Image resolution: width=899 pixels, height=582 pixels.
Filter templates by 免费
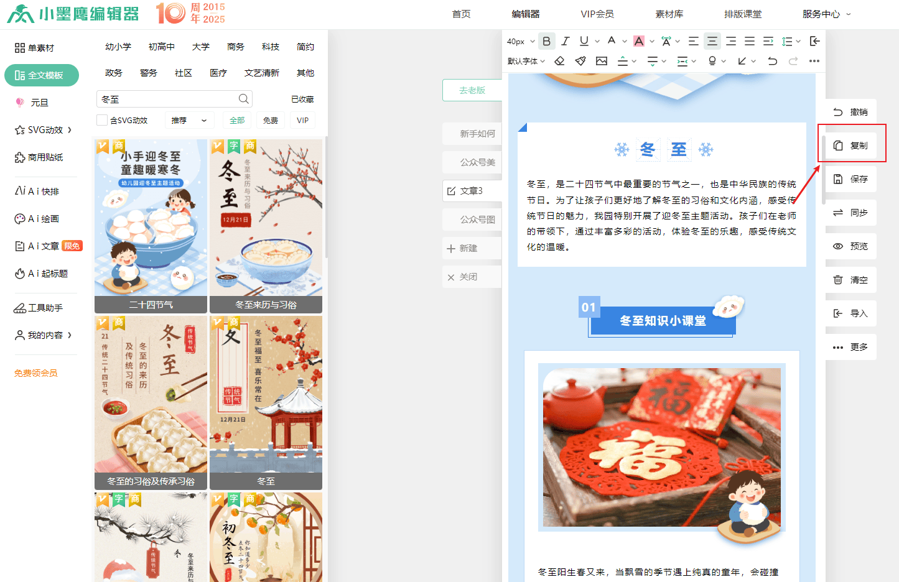point(270,121)
